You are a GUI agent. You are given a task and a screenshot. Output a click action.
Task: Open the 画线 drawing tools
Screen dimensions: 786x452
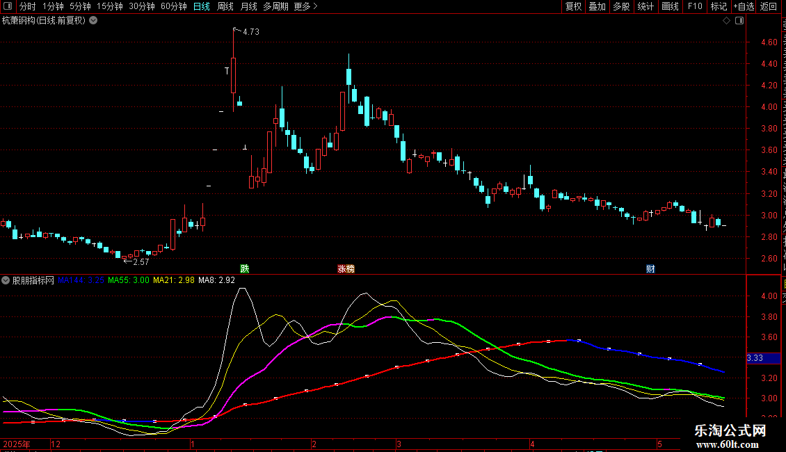click(x=670, y=6)
